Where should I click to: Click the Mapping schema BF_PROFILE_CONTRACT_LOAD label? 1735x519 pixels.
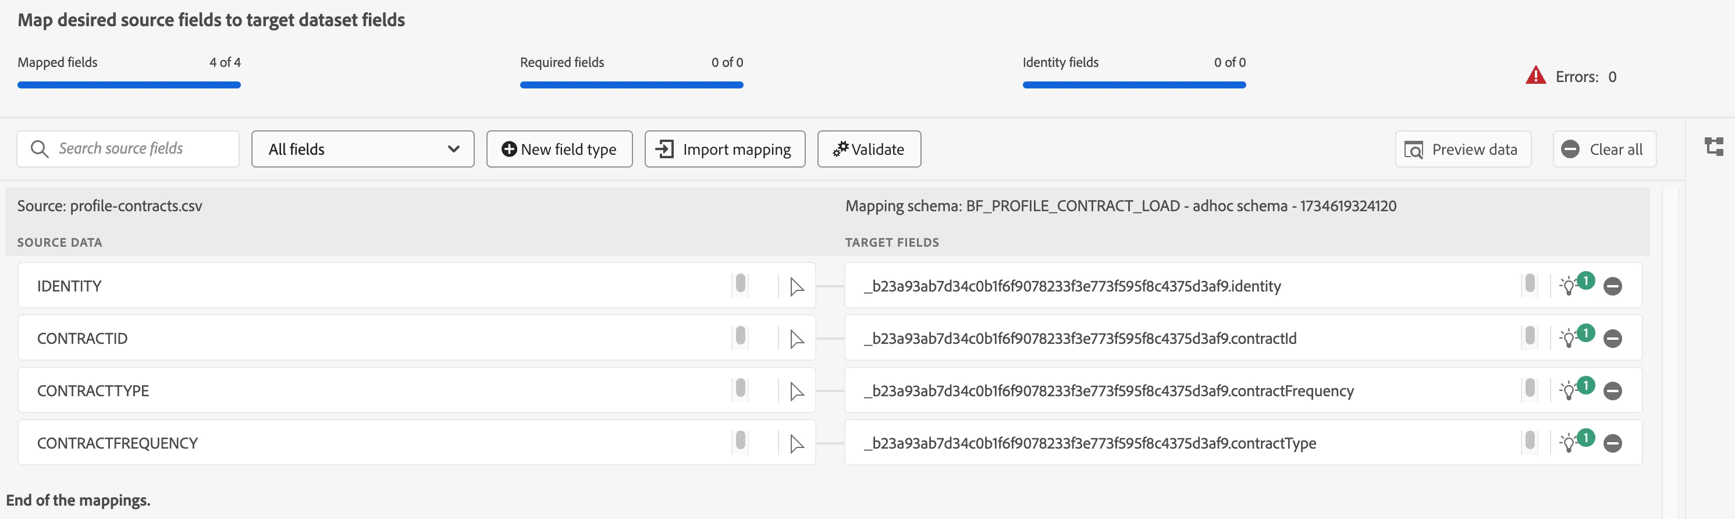1121,206
